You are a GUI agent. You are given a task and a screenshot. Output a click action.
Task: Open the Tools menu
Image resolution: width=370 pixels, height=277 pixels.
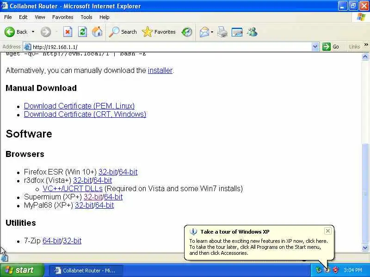pos(86,17)
